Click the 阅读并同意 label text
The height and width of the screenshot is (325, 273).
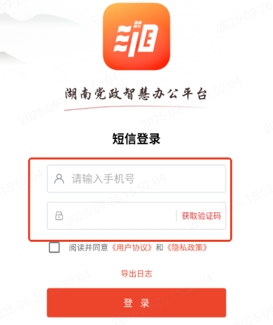pos(88,248)
